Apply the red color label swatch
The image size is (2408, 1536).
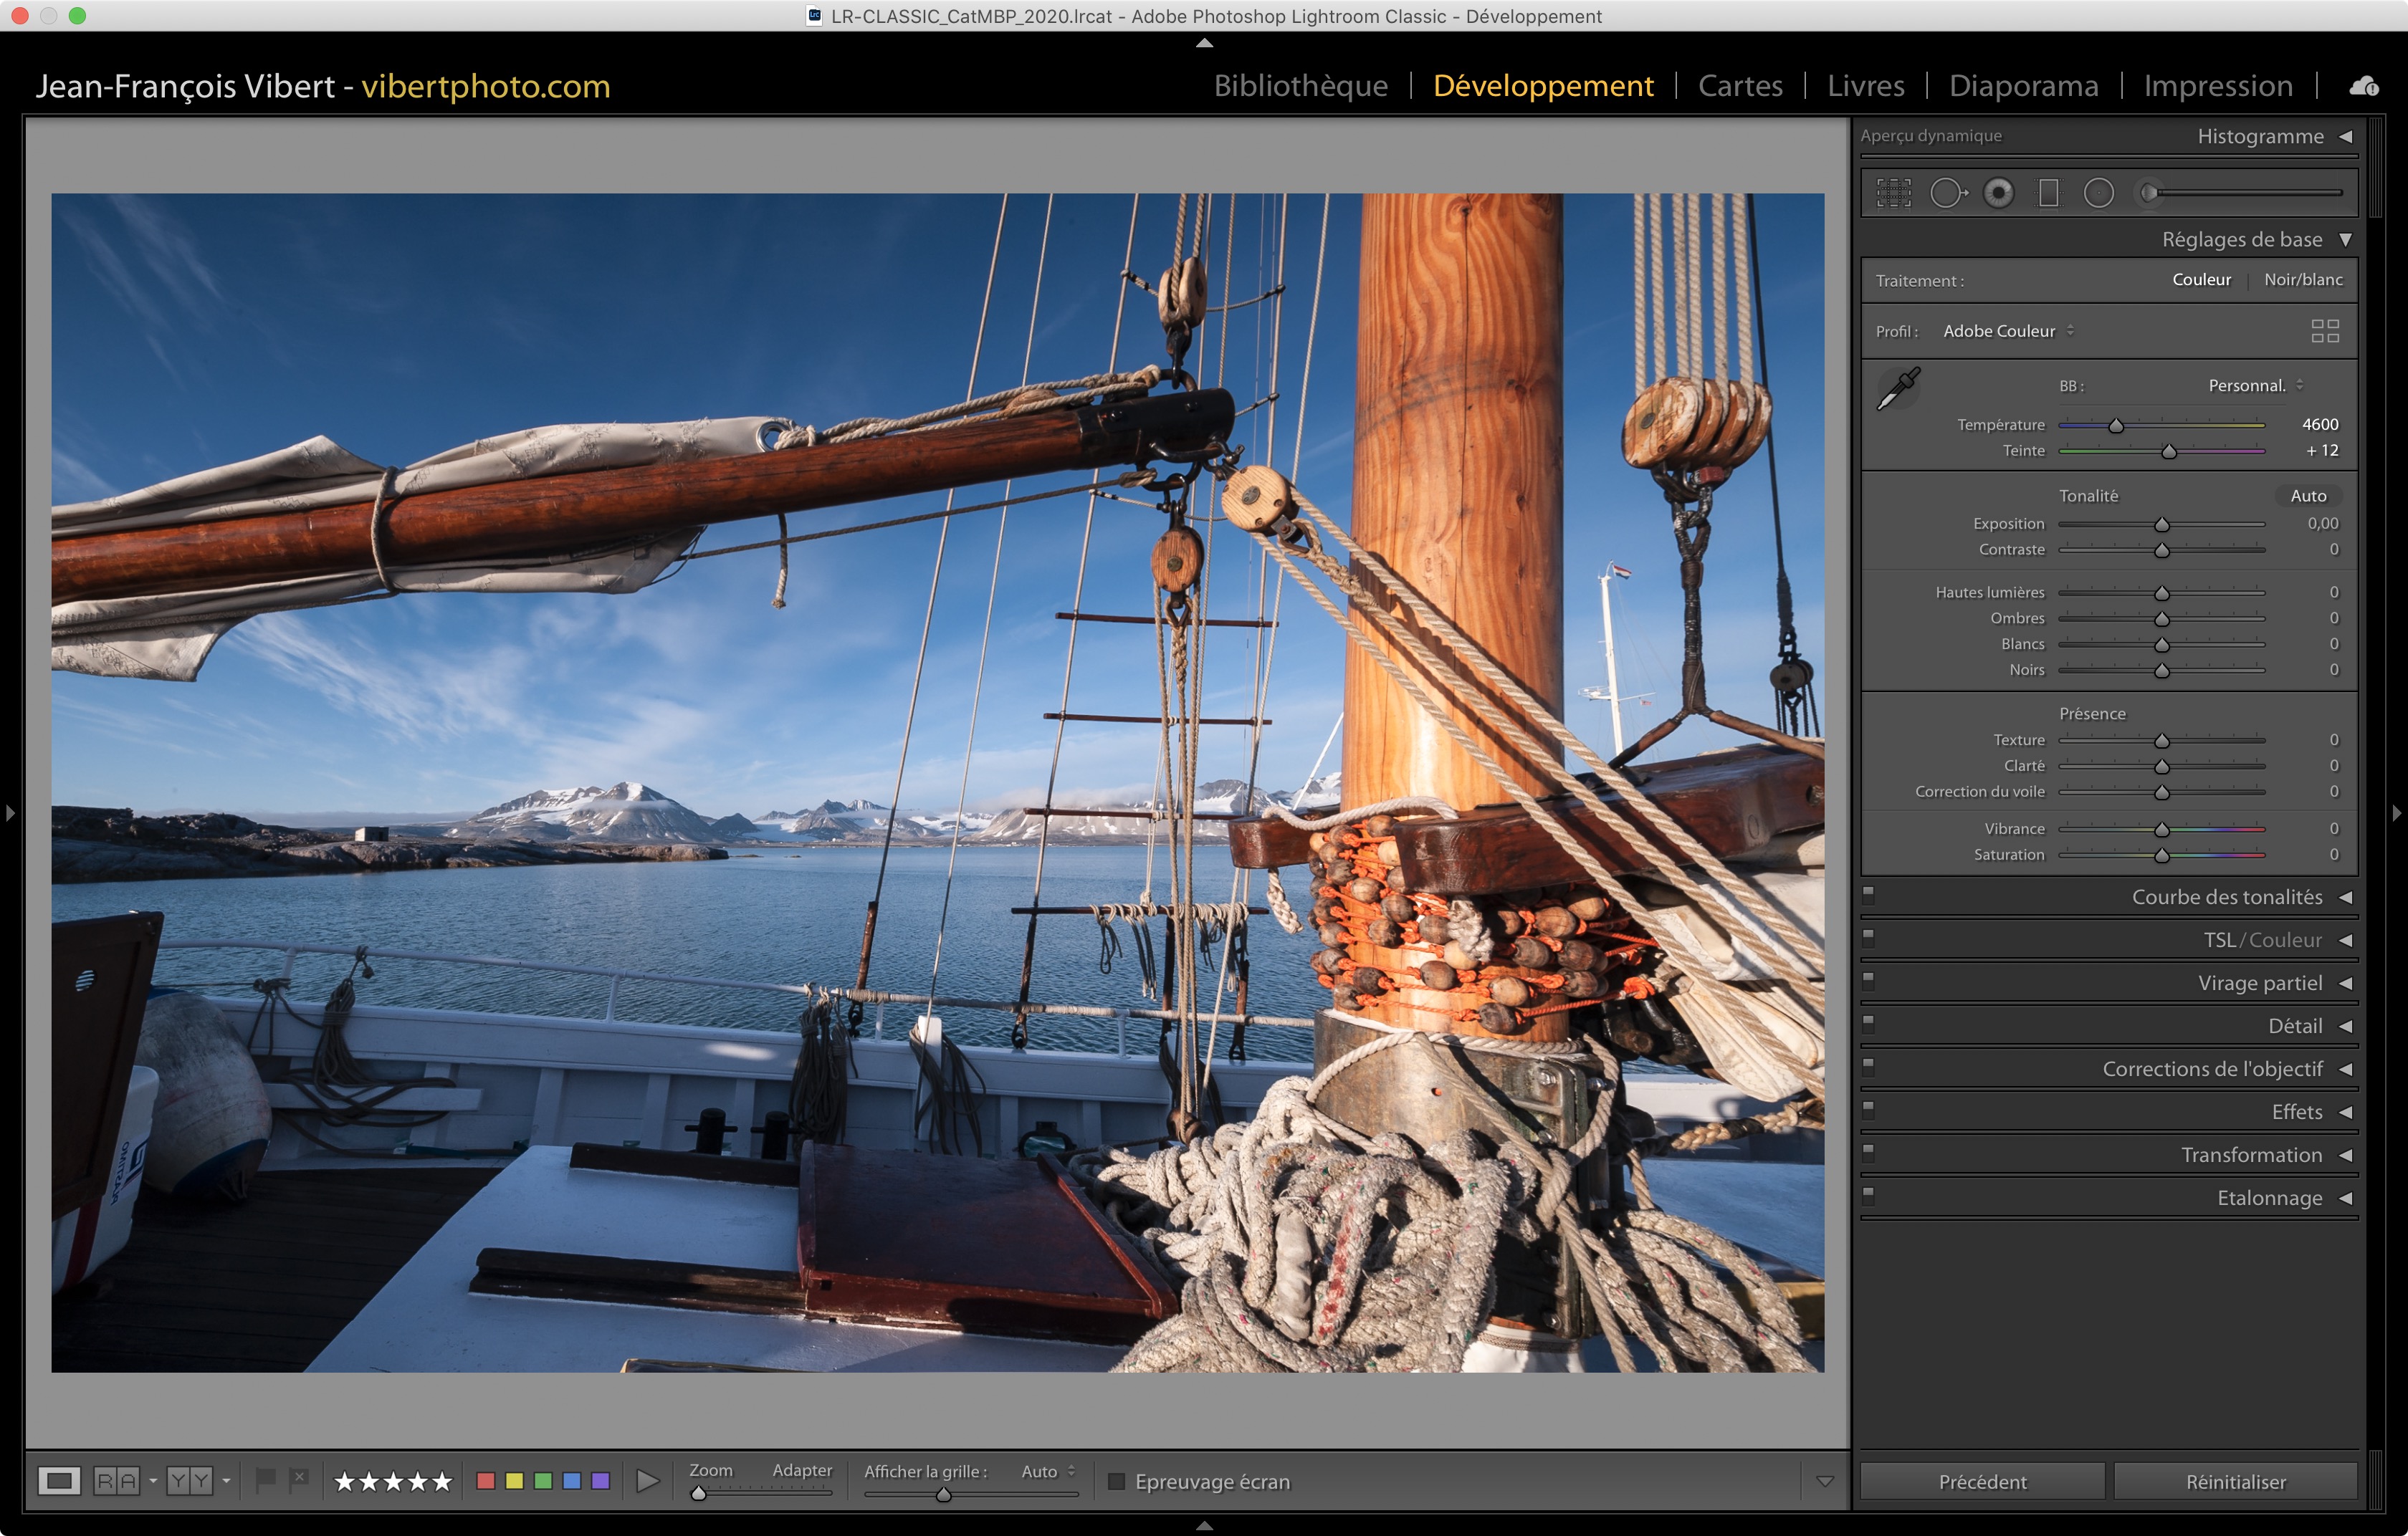pyautogui.click(x=486, y=1480)
